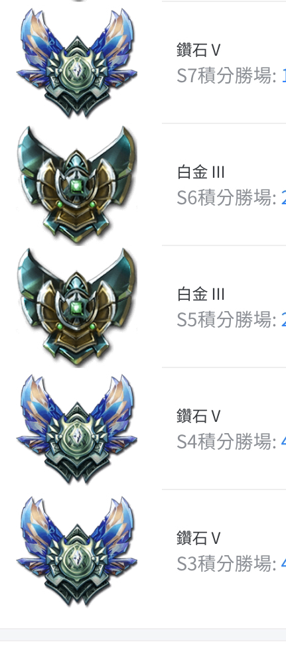Tap the S6 Platinum III rank emblem
This screenshot has height=646, width=286.
[77, 184]
